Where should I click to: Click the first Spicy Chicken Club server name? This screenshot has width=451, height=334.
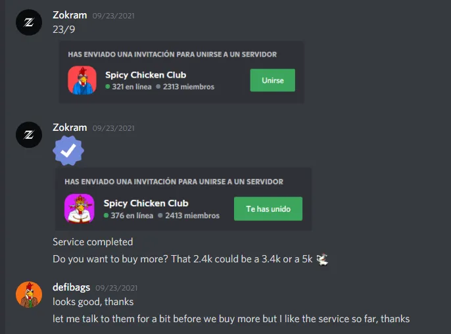pos(146,75)
